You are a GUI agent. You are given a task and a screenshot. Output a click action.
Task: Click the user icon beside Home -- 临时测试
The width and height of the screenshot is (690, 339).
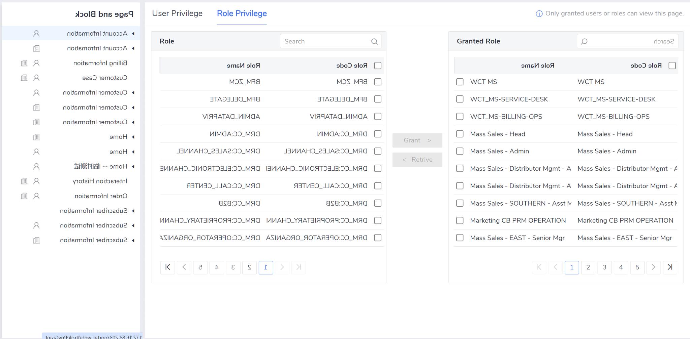[x=36, y=167]
